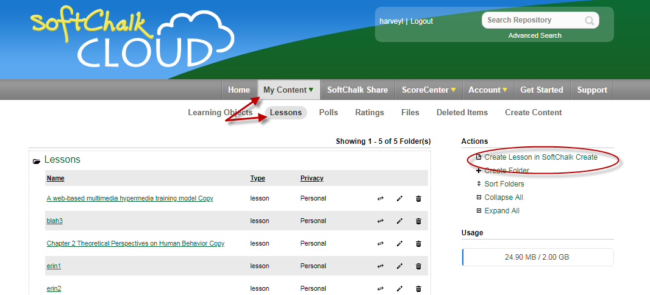The height and width of the screenshot is (295, 650).
Task: Select the Lessons sub-tab
Action: [x=285, y=112]
